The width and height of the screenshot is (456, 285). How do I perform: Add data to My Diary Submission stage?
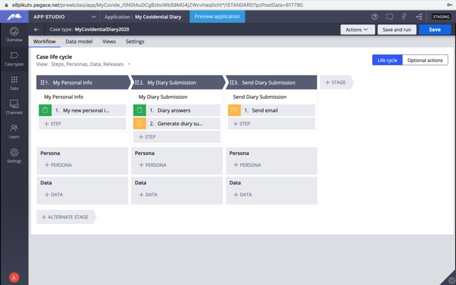coord(148,195)
